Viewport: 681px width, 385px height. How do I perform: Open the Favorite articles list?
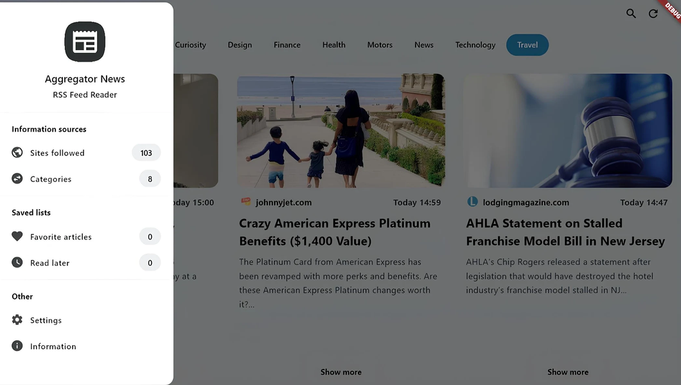point(86,237)
